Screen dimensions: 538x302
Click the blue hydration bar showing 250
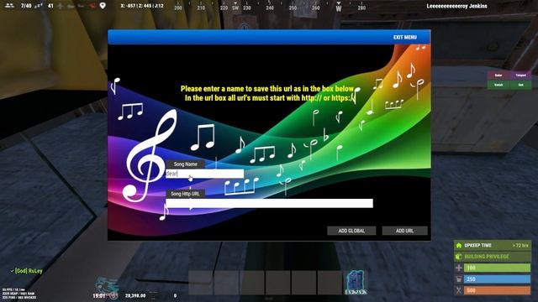click(497, 279)
